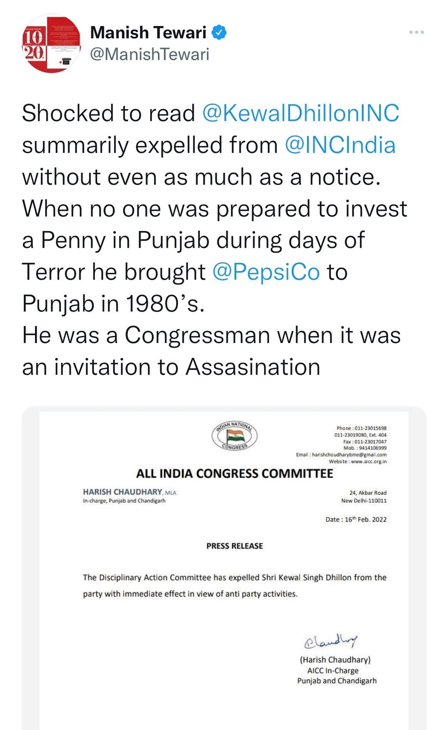The width and height of the screenshot is (448, 730).
Task: Open the three-dot more options menu
Action: coord(416,32)
